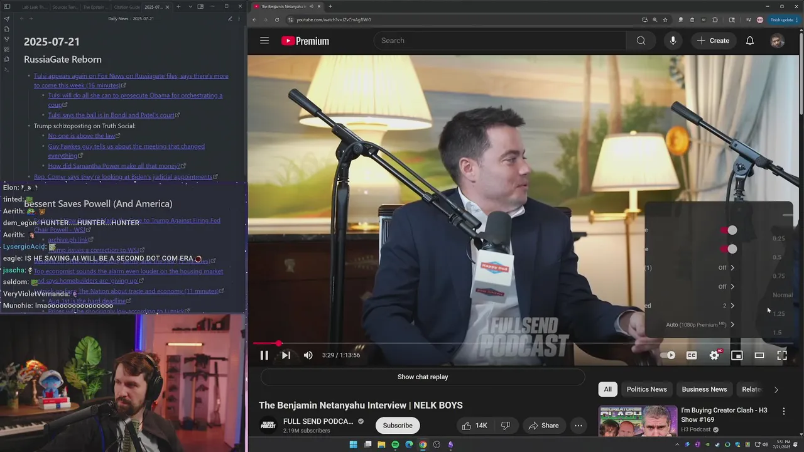Dislike the video
This screenshot has height=452, width=804.
coord(506,426)
